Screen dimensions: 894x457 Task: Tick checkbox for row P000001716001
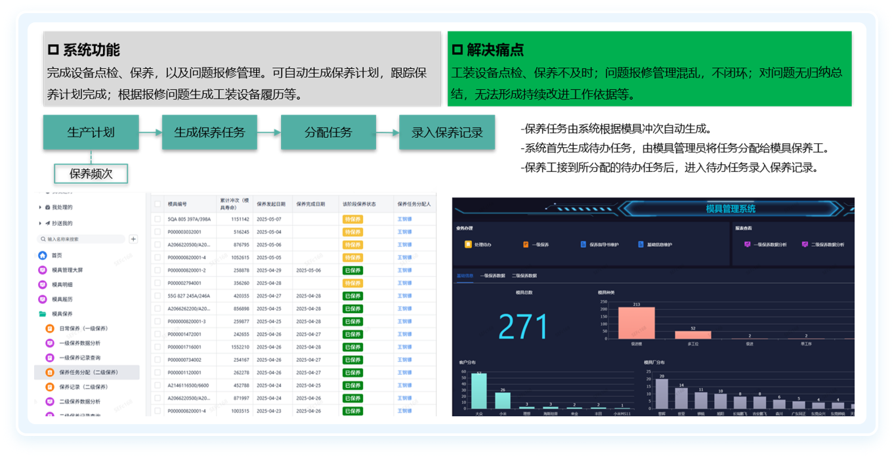[x=158, y=347]
